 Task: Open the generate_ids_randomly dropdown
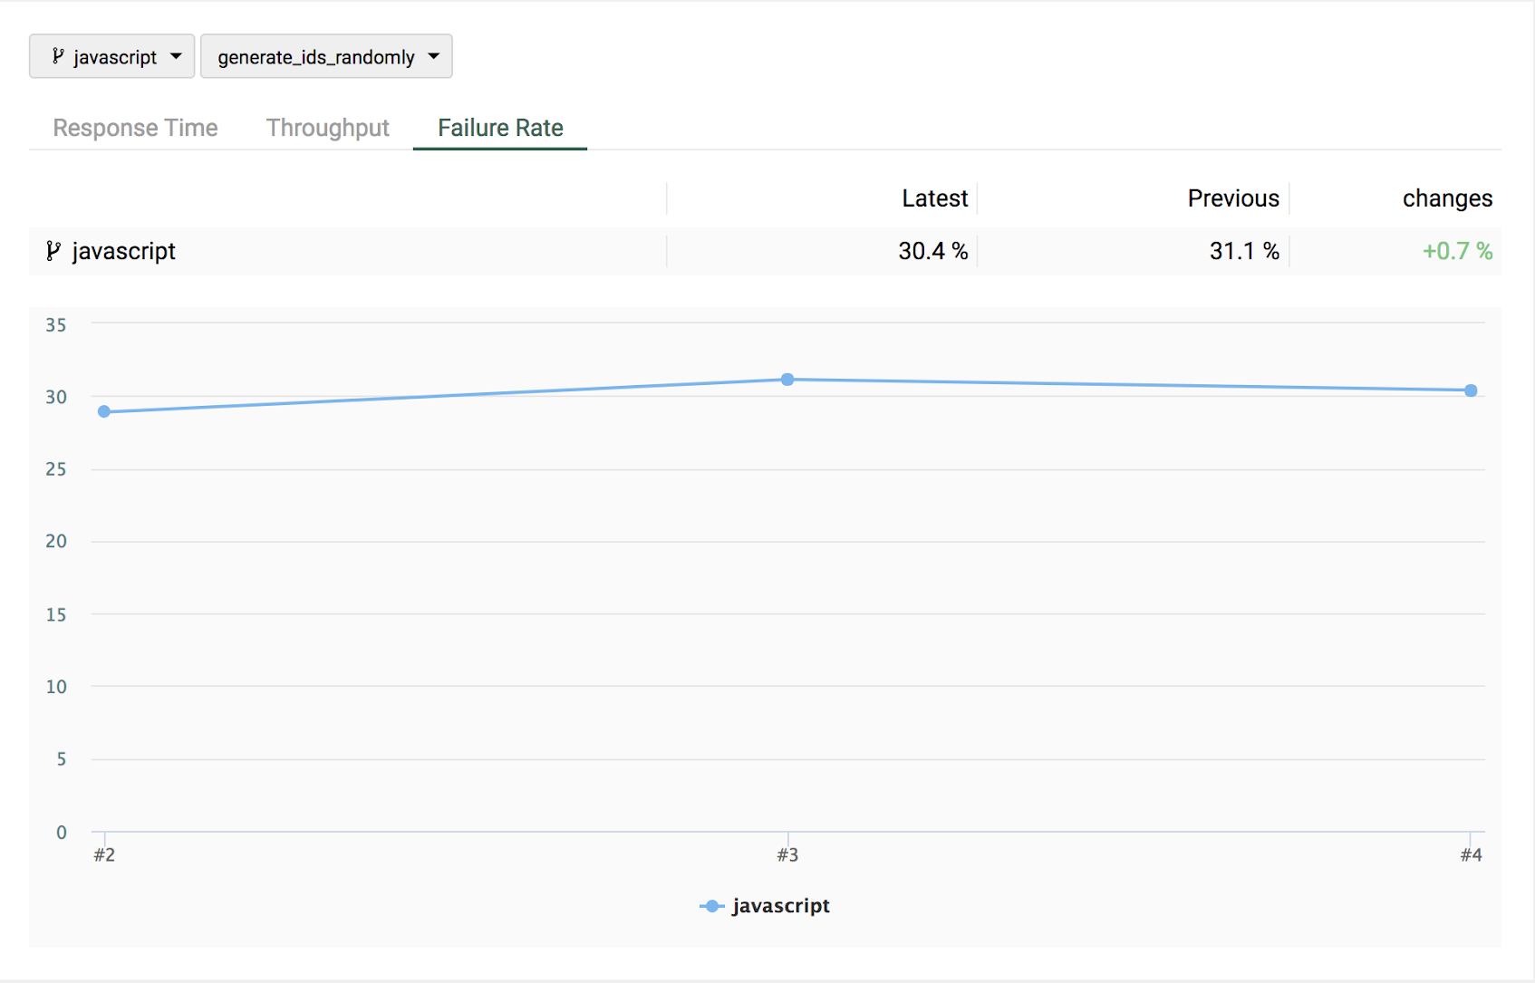326,56
